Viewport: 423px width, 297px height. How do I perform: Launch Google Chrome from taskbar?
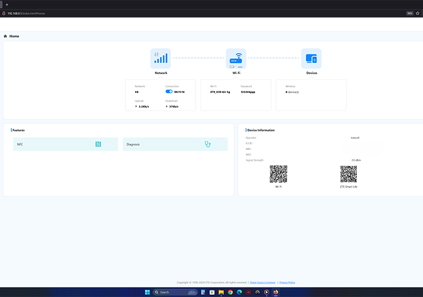(230, 292)
